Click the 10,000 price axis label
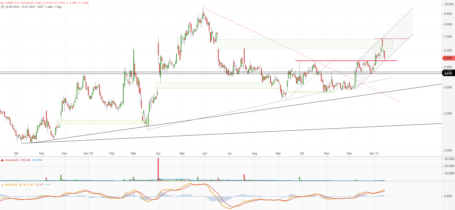Image resolution: width=455 pixels, height=210 pixels. click(449, 4)
